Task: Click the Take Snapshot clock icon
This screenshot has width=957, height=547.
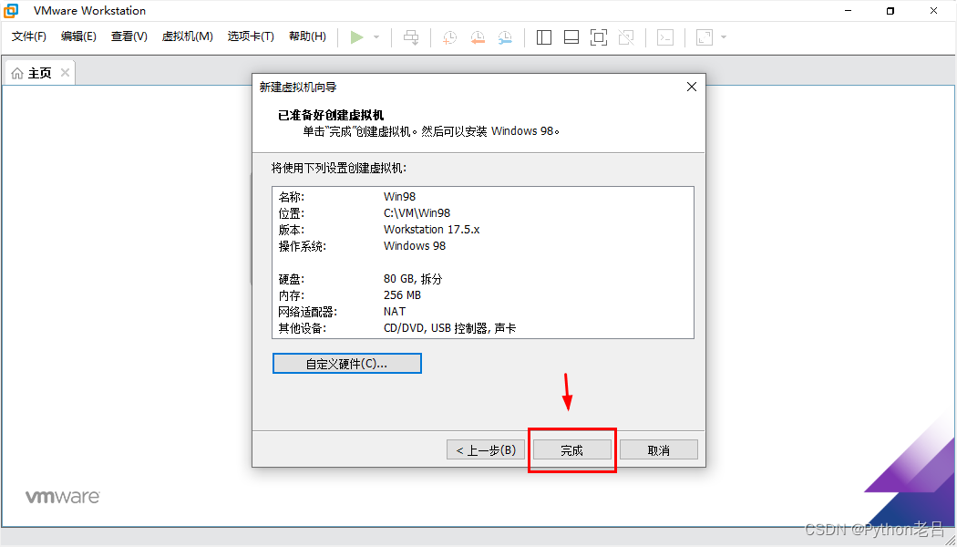Action: (450, 37)
